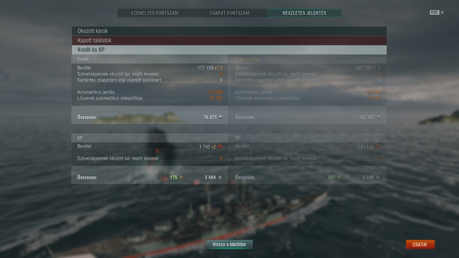Screen dimensions: 459x258
Task: Click the star icon next to premium 262
Action: coord(339,177)
